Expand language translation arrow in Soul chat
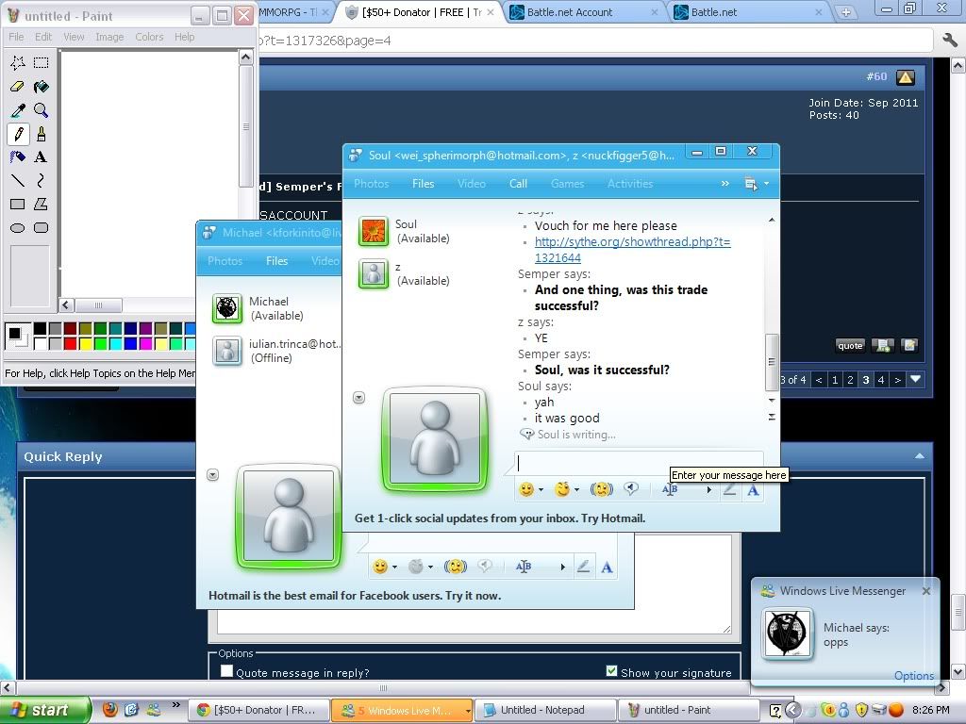The width and height of the screenshot is (966, 724). pos(708,490)
